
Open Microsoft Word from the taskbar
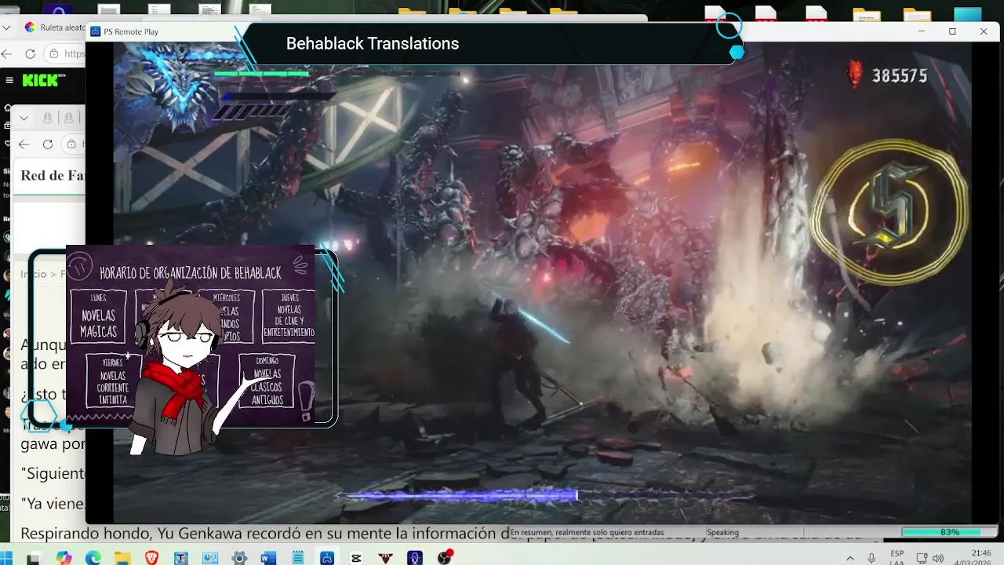[268, 558]
